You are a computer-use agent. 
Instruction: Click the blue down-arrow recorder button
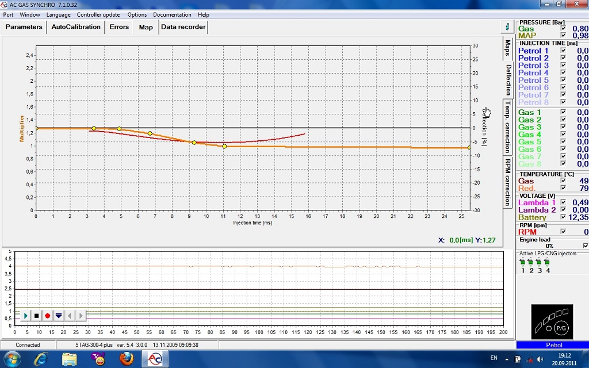coord(58,316)
